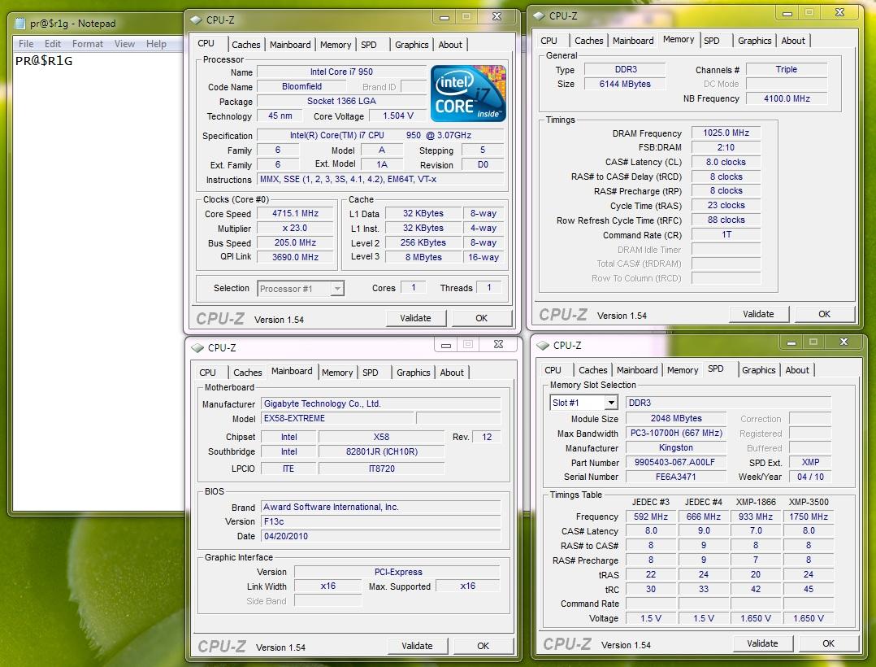Click the BIOS Date field 04/20/2010
Viewport: 876px width, 667px height.
coord(381,536)
